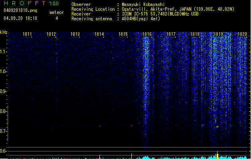Click the 'Observer' field label

(x=81, y=4)
